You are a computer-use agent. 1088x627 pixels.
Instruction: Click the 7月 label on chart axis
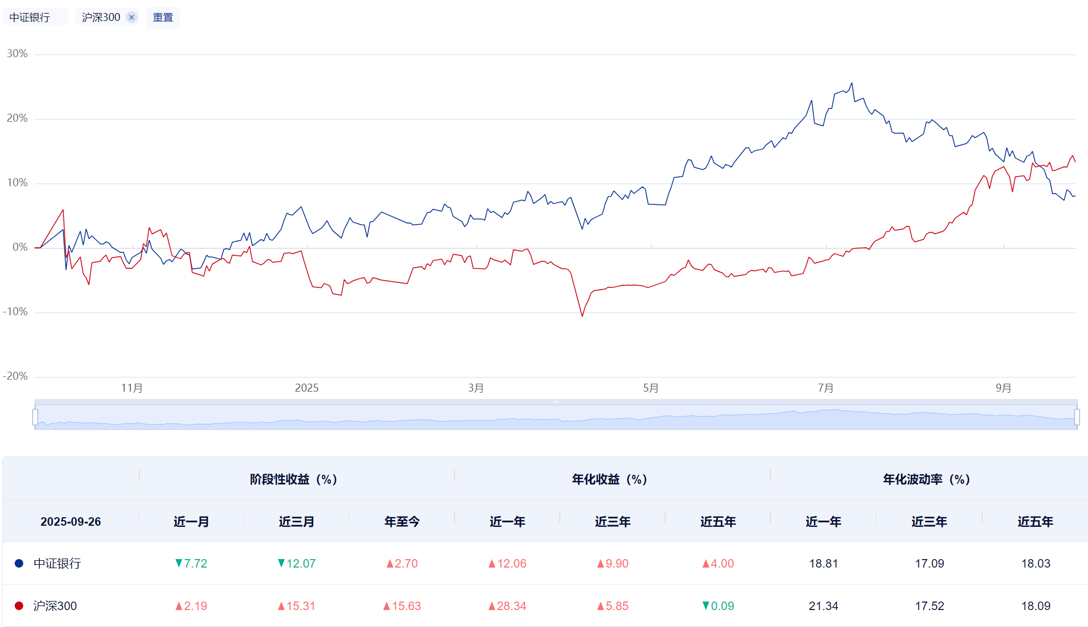tap(825, 388)
